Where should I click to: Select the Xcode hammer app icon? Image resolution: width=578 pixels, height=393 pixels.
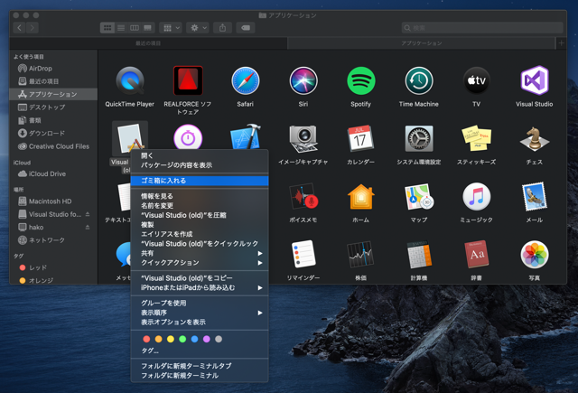tap(246, 136)
